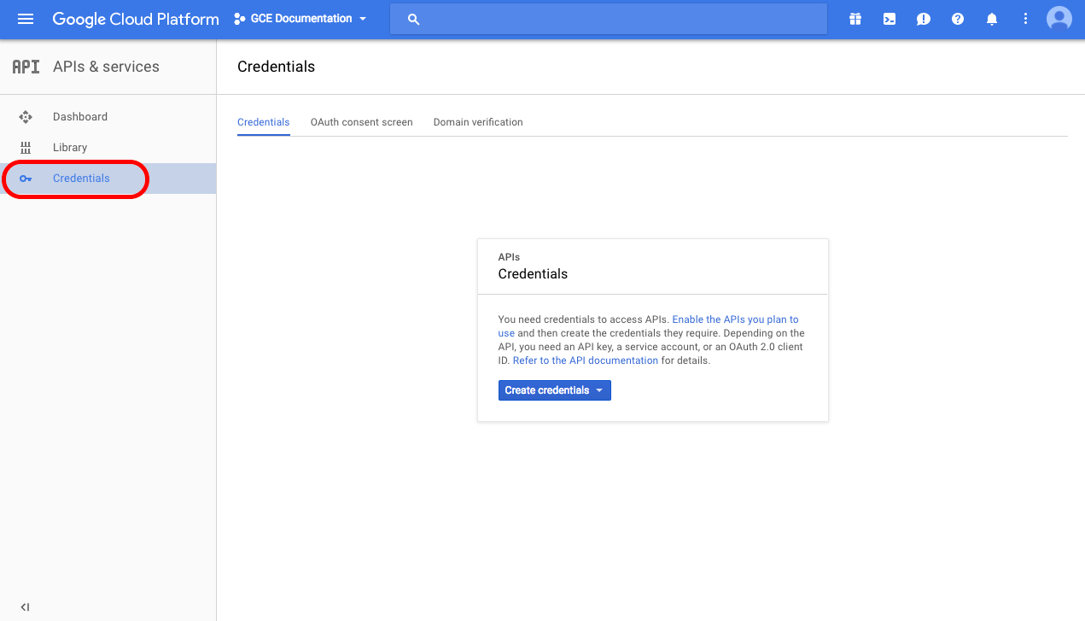Image resolution: width=1085 pixels, height=621 pixels.
Task: Open the hamburger navigation menu
Action: [26, 19]
